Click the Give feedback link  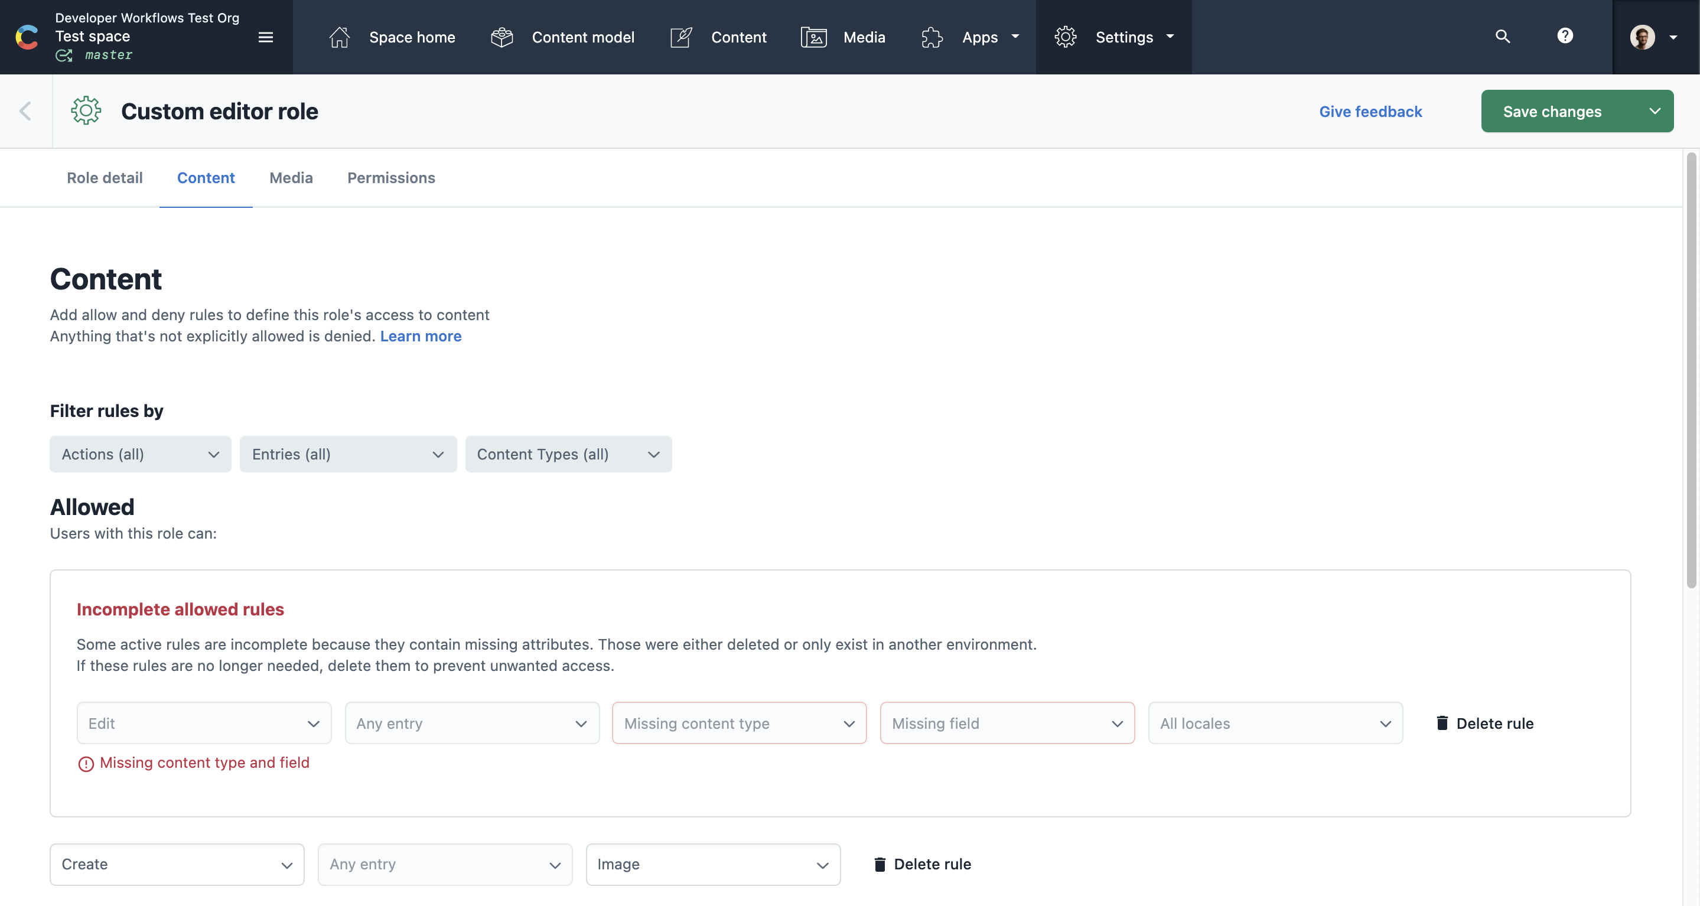(x=1370, y=112)
